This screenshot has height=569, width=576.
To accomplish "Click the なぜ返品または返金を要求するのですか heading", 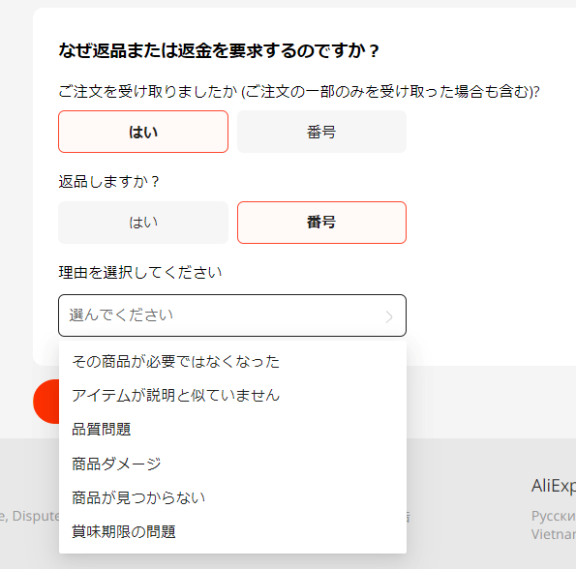I will pos(219,50).
